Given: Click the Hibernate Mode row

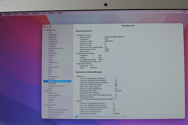Looking at the screenshot, I should point(98,97).
